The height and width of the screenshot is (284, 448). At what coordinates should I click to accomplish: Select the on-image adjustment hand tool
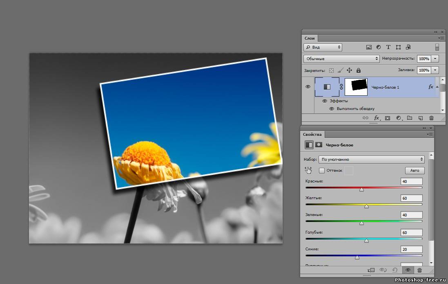[x=308, y=170]
